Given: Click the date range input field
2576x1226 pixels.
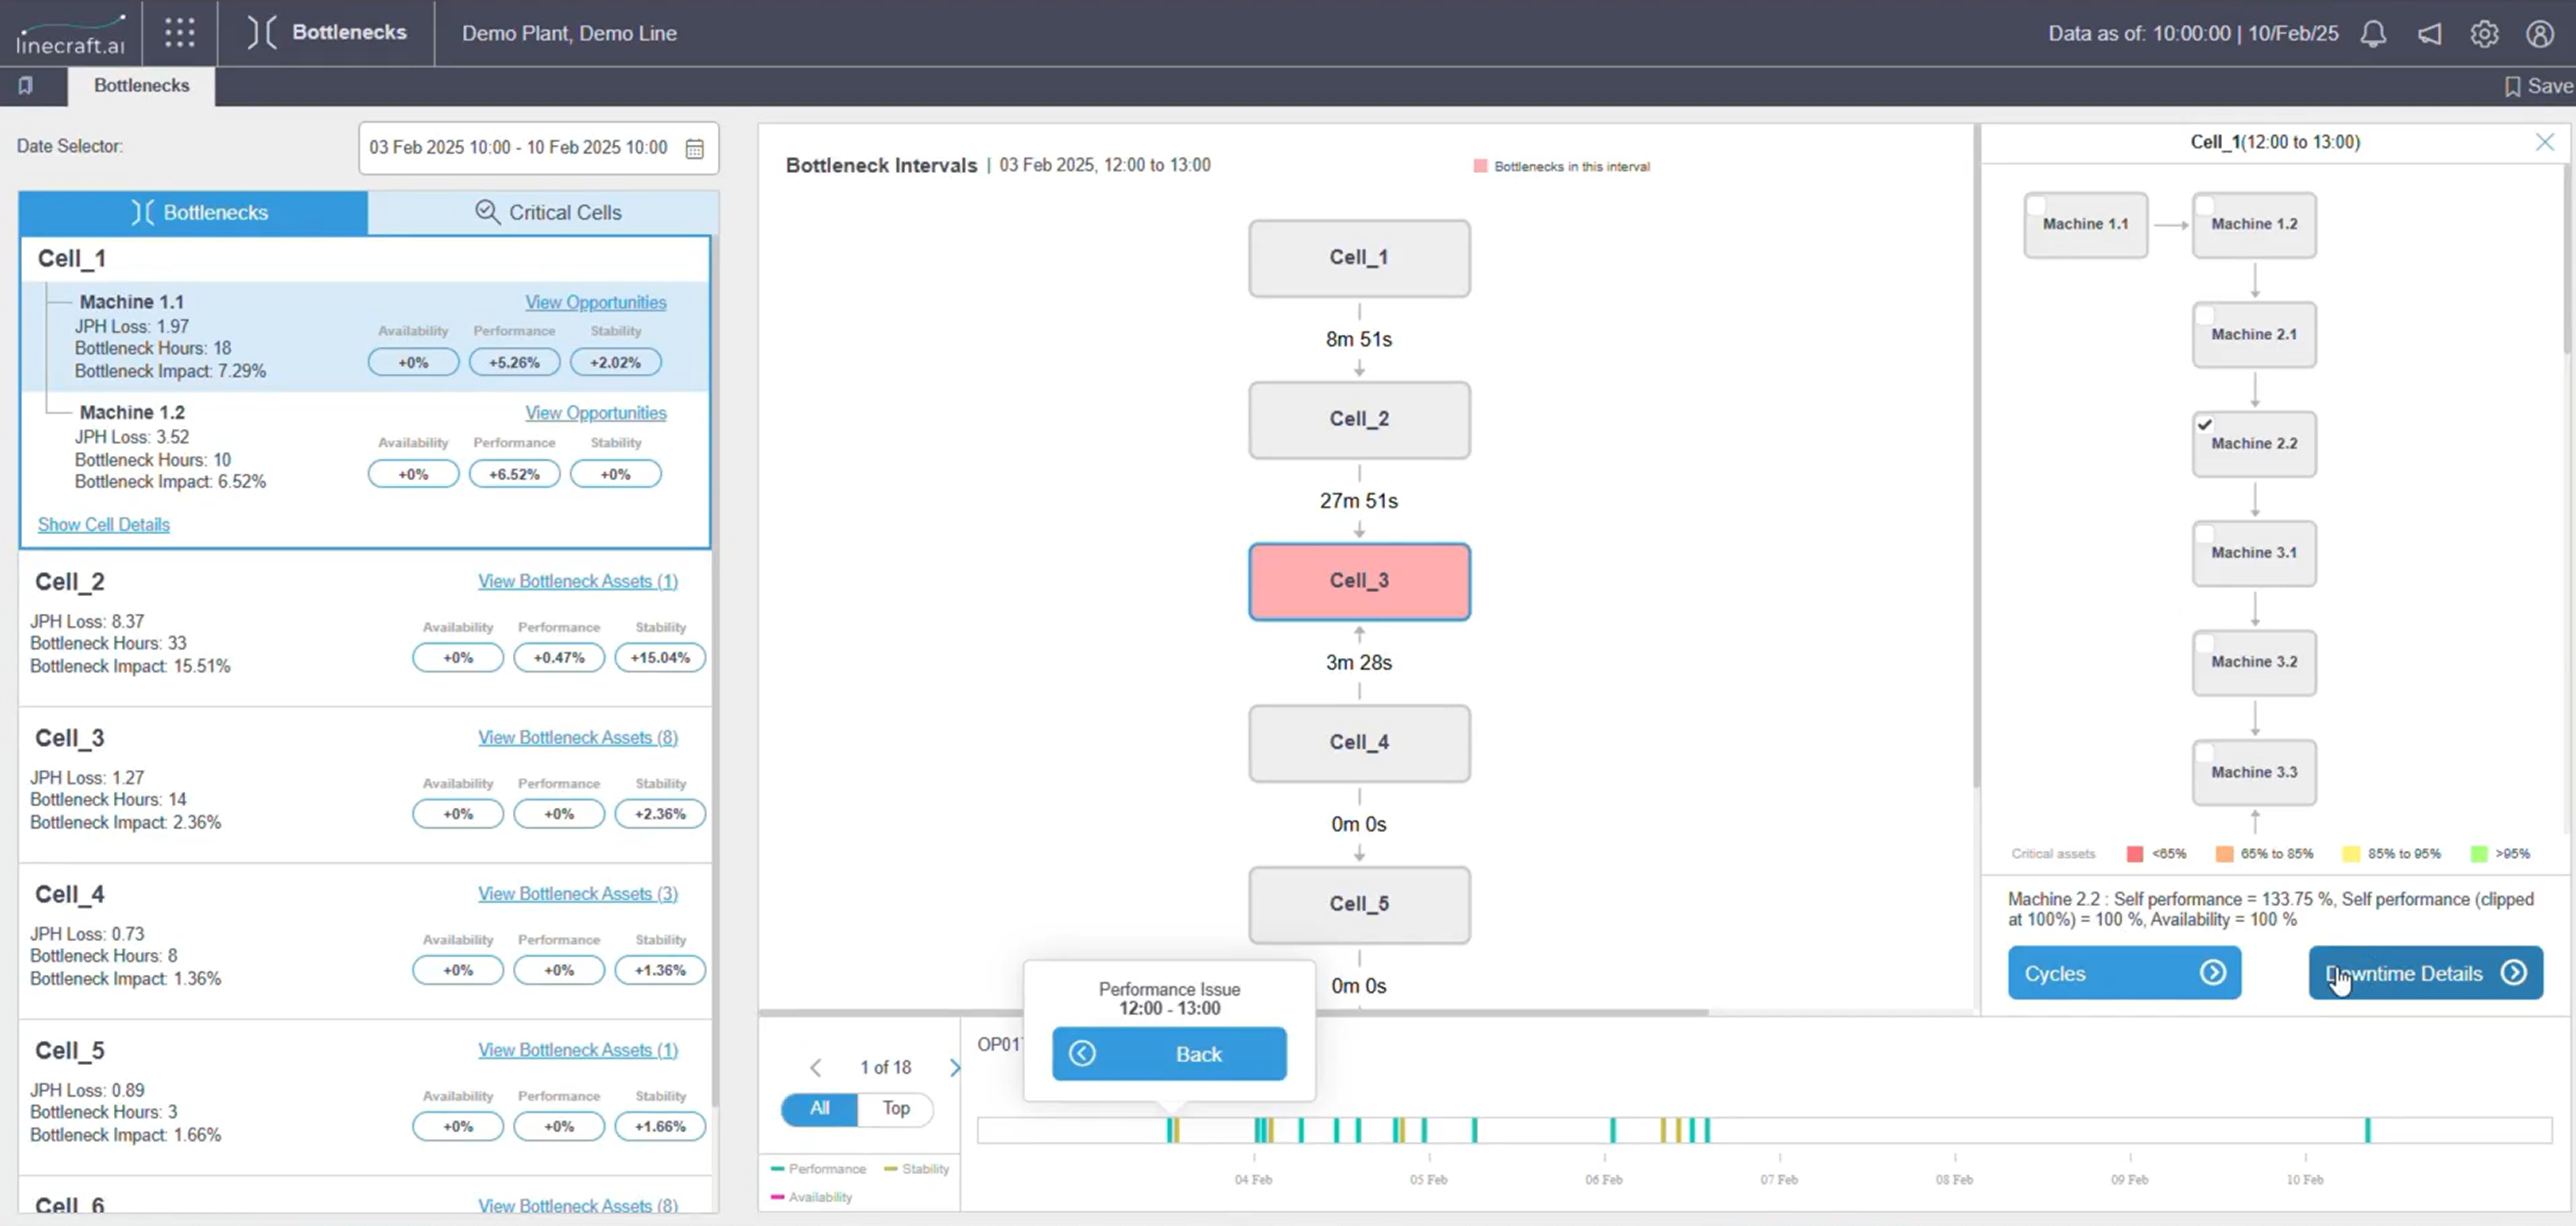Looking at the screenshot, I should point(538,148).
